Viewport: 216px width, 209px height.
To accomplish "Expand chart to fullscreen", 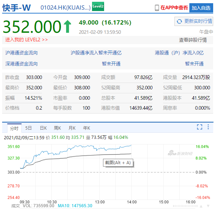I will pyautogui.click(x=199, y=127).
